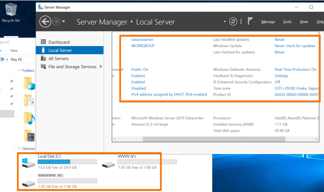This screenshot has height=192, width=324.
Task: Click the Disabled link in properties
Action: (x=139, y=88)
